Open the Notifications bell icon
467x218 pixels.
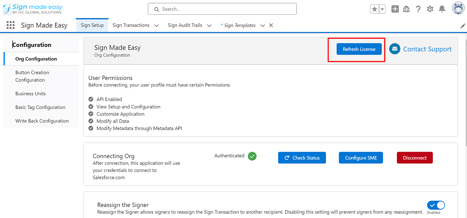442,9
